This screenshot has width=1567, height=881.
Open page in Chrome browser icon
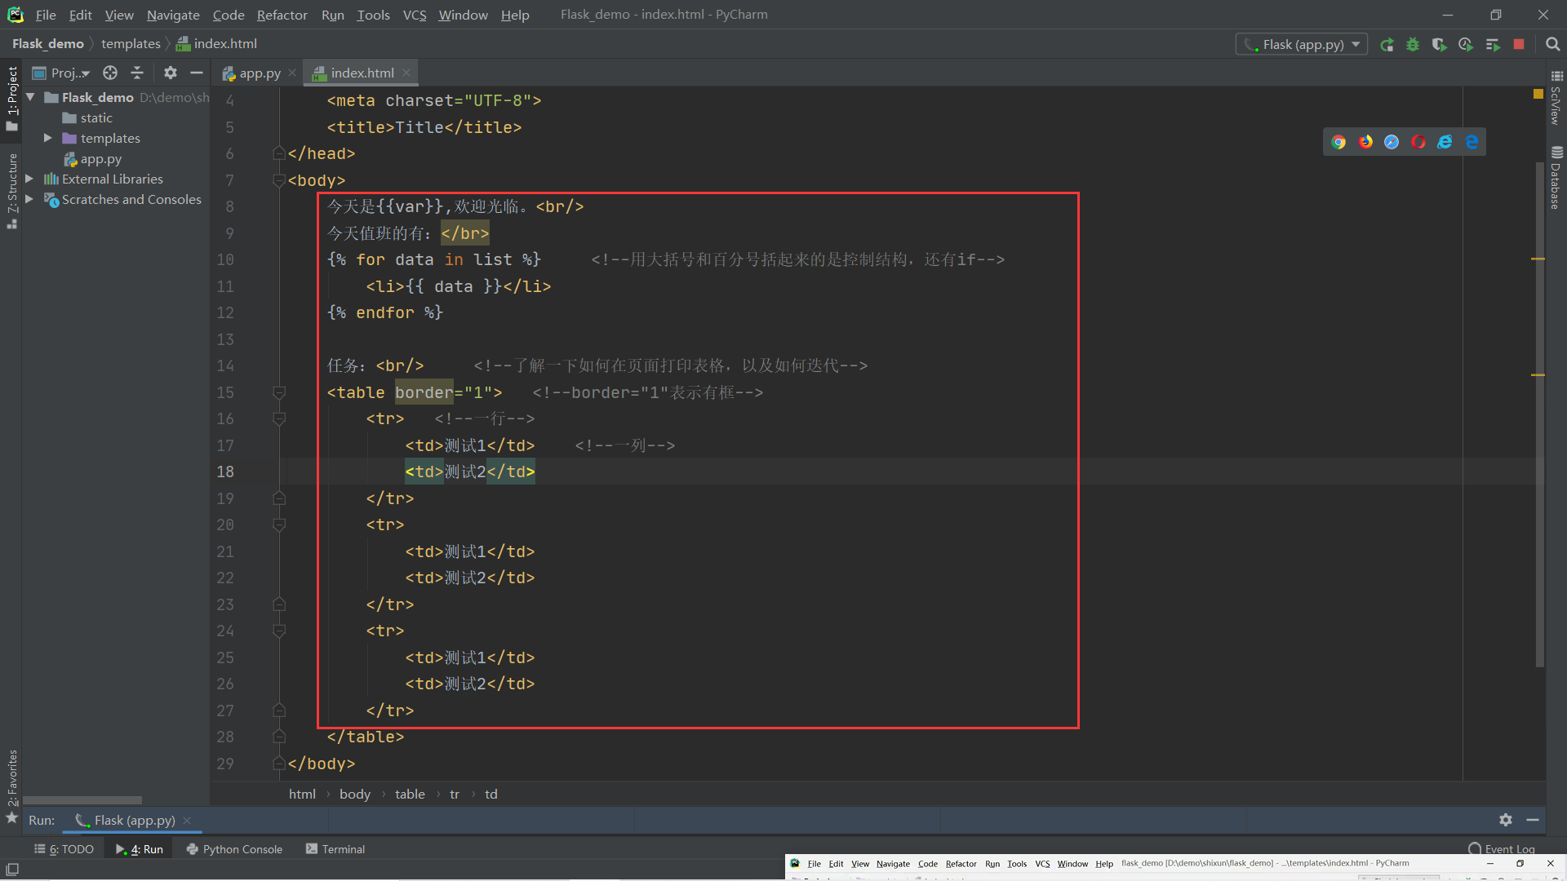point(1338,142)
